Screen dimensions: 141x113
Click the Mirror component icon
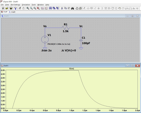click(x=130, y=8)
